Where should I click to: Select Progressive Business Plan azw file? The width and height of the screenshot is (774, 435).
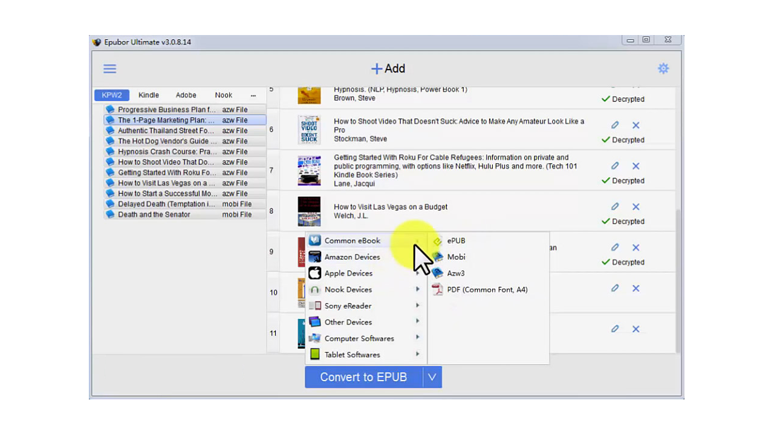tap(185, 110)
